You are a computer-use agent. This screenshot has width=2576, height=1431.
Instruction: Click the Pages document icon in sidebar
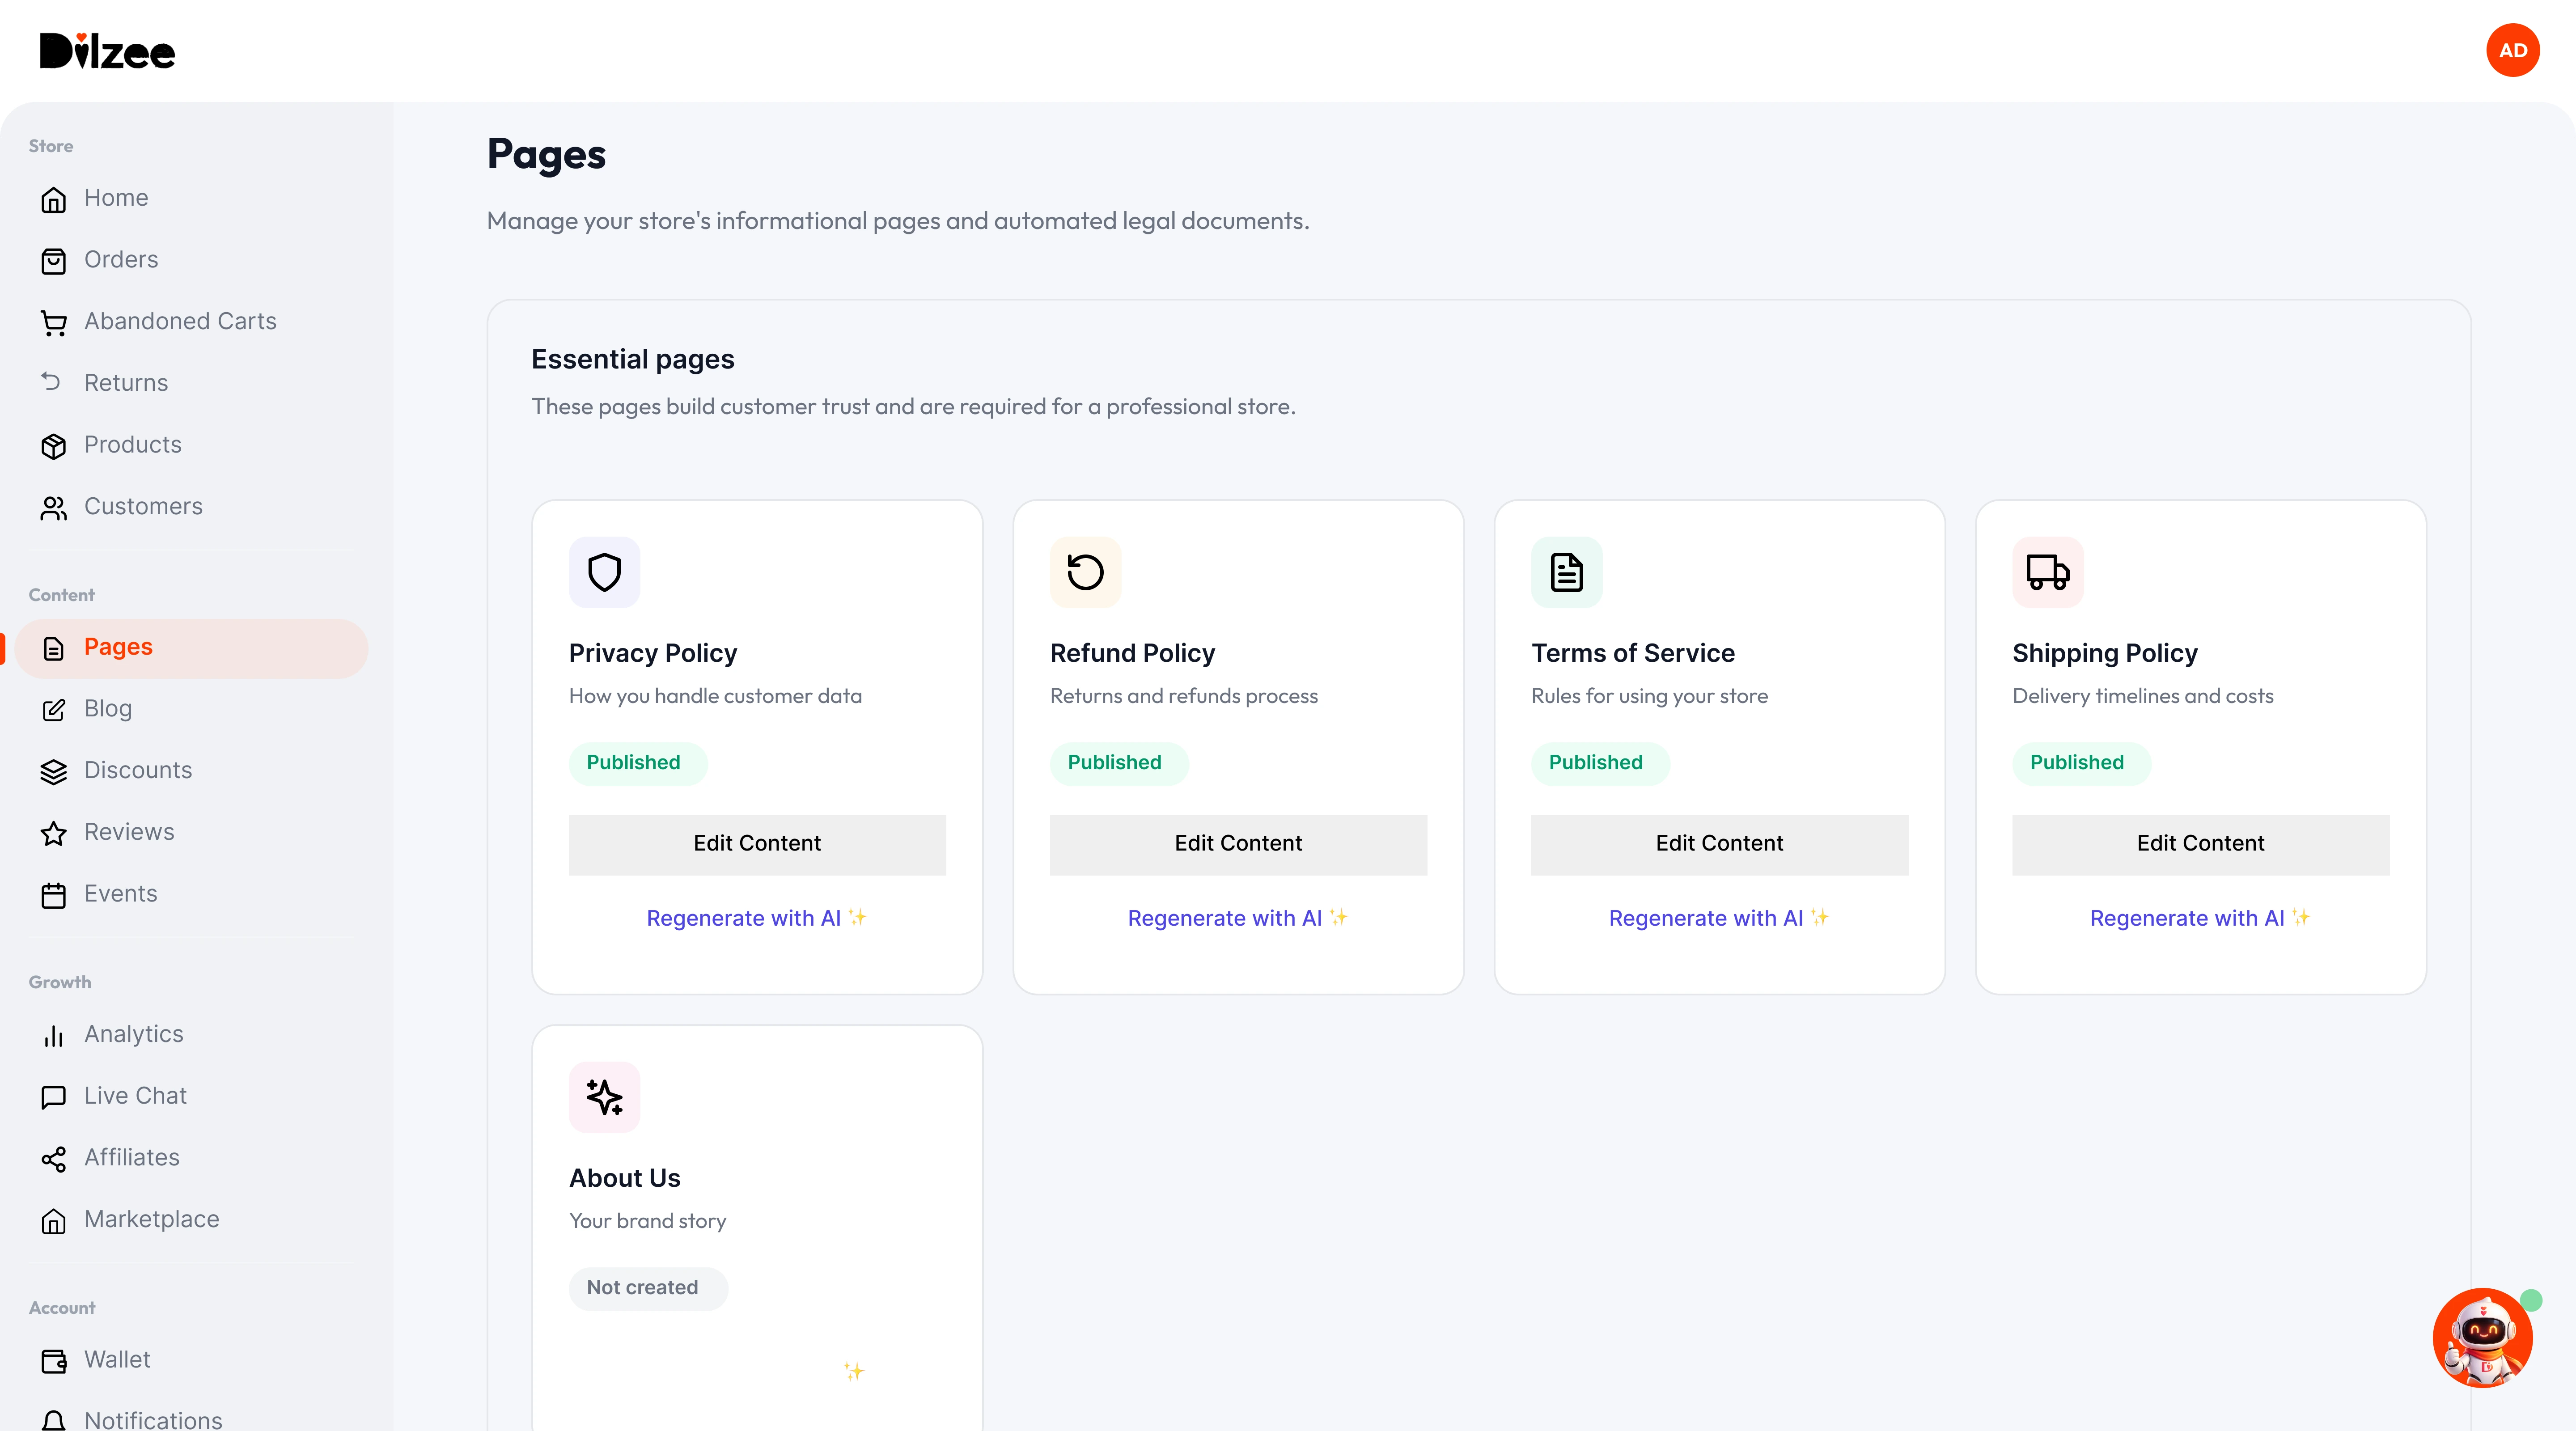pyautogui.click(x=53, y=648)
